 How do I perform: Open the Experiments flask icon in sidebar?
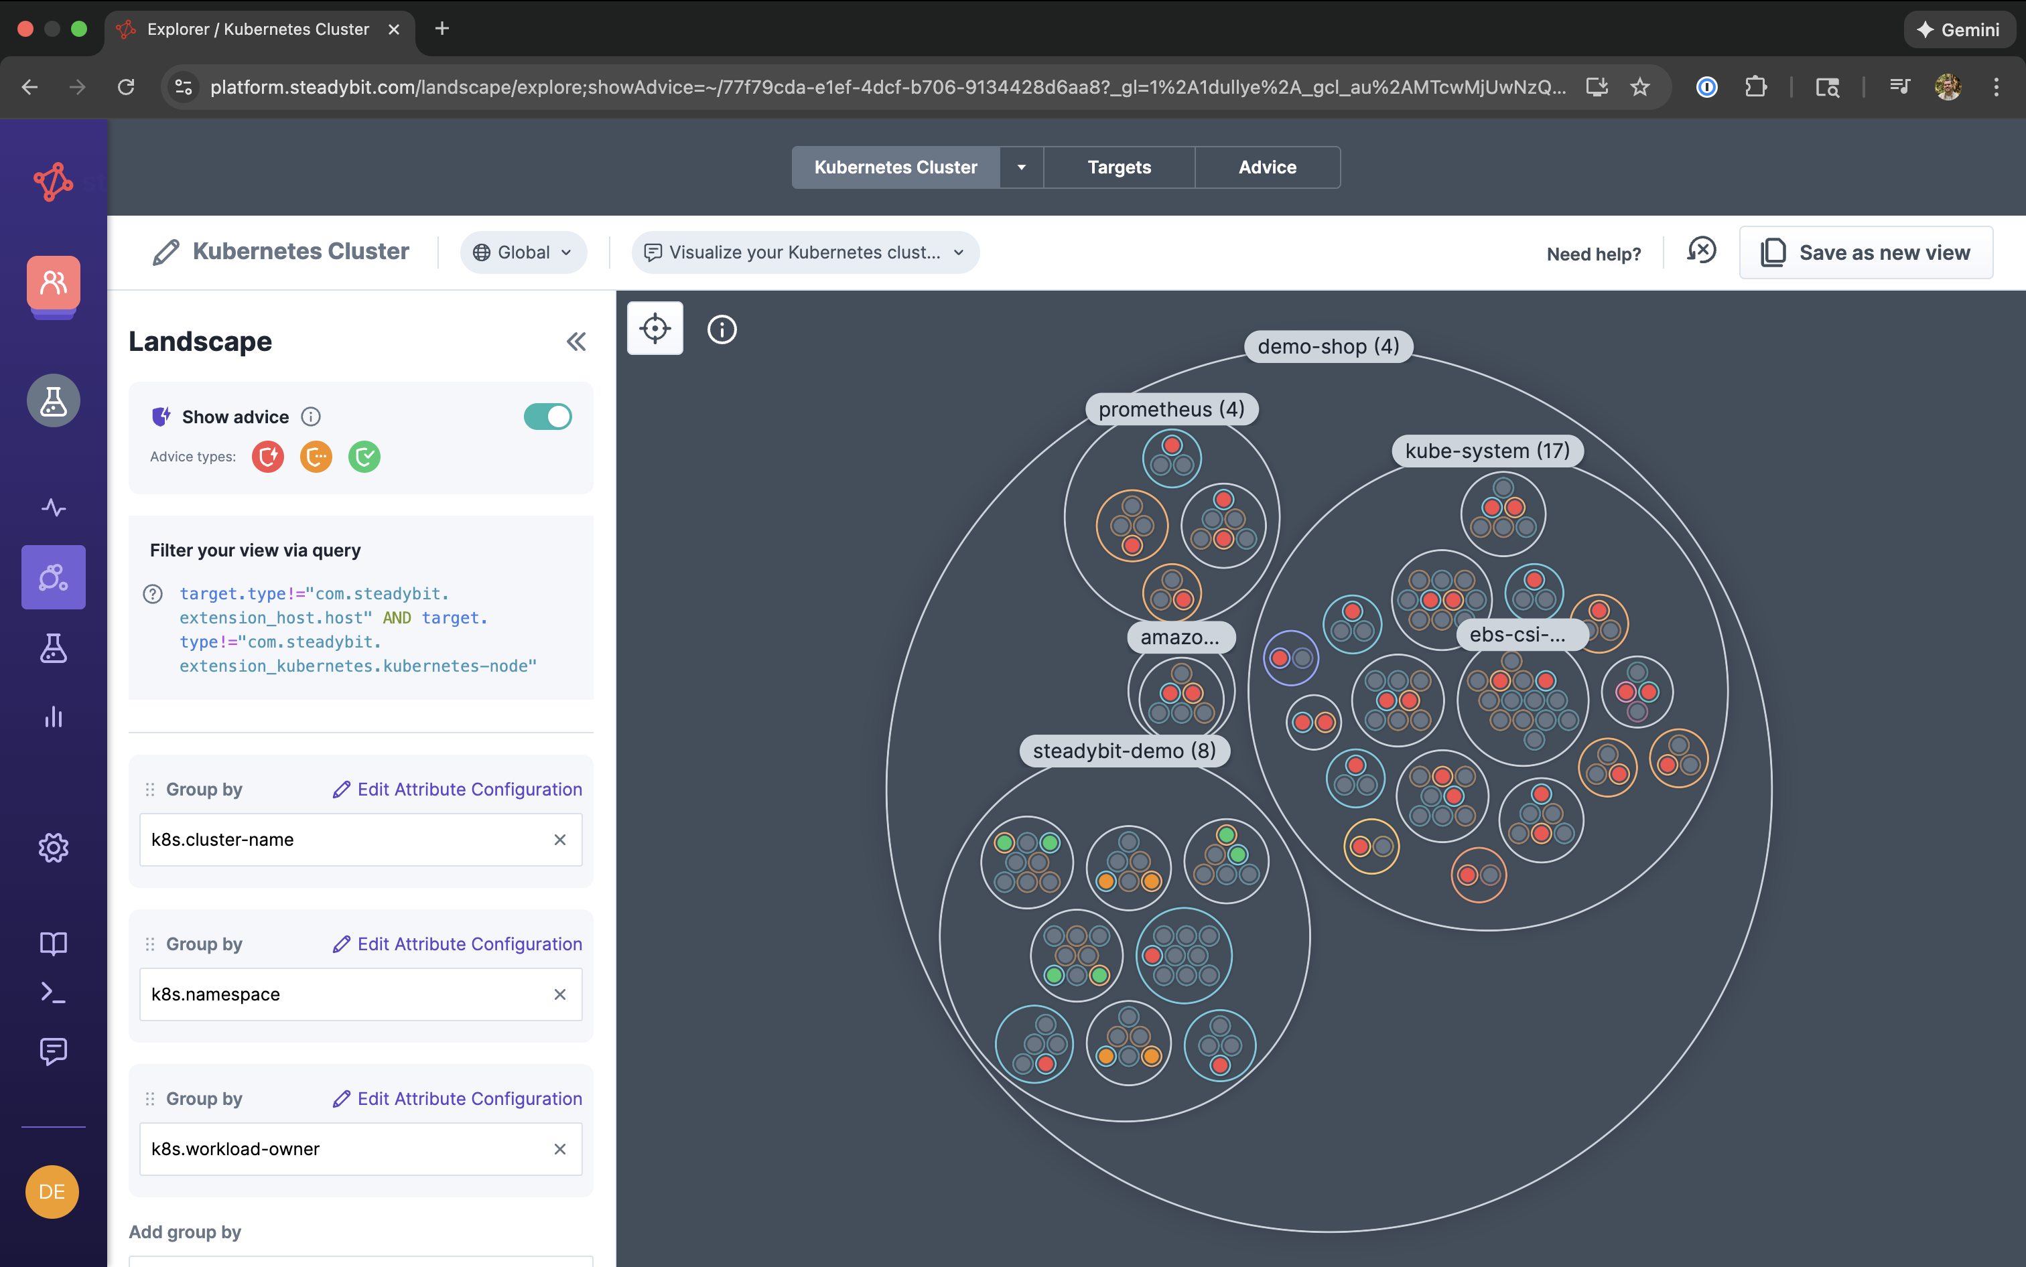[x=53, y=648]
